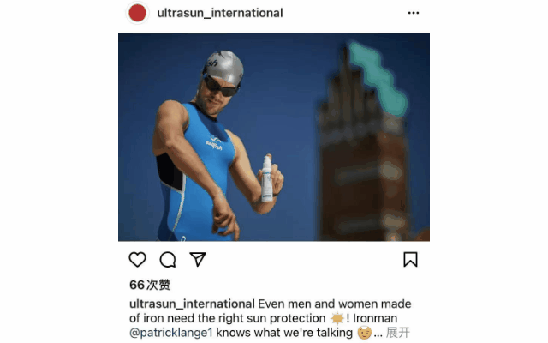Open the three-dot more options menu
The height and width of the screenshot is (343, 548).
point(414,13)
